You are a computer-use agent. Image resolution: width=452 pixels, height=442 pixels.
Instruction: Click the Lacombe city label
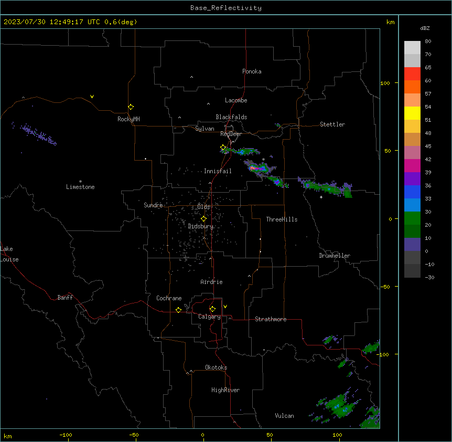click(236, 100)
